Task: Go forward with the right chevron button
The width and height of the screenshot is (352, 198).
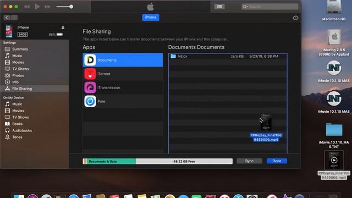Action: [14, 18]
